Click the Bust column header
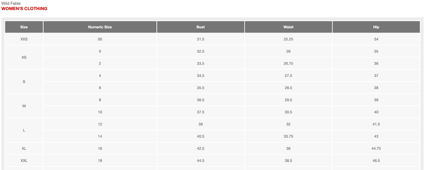Image resolution: width=425 pixels, height=170 pixels. pyautogui.click(x=201, y=27)
